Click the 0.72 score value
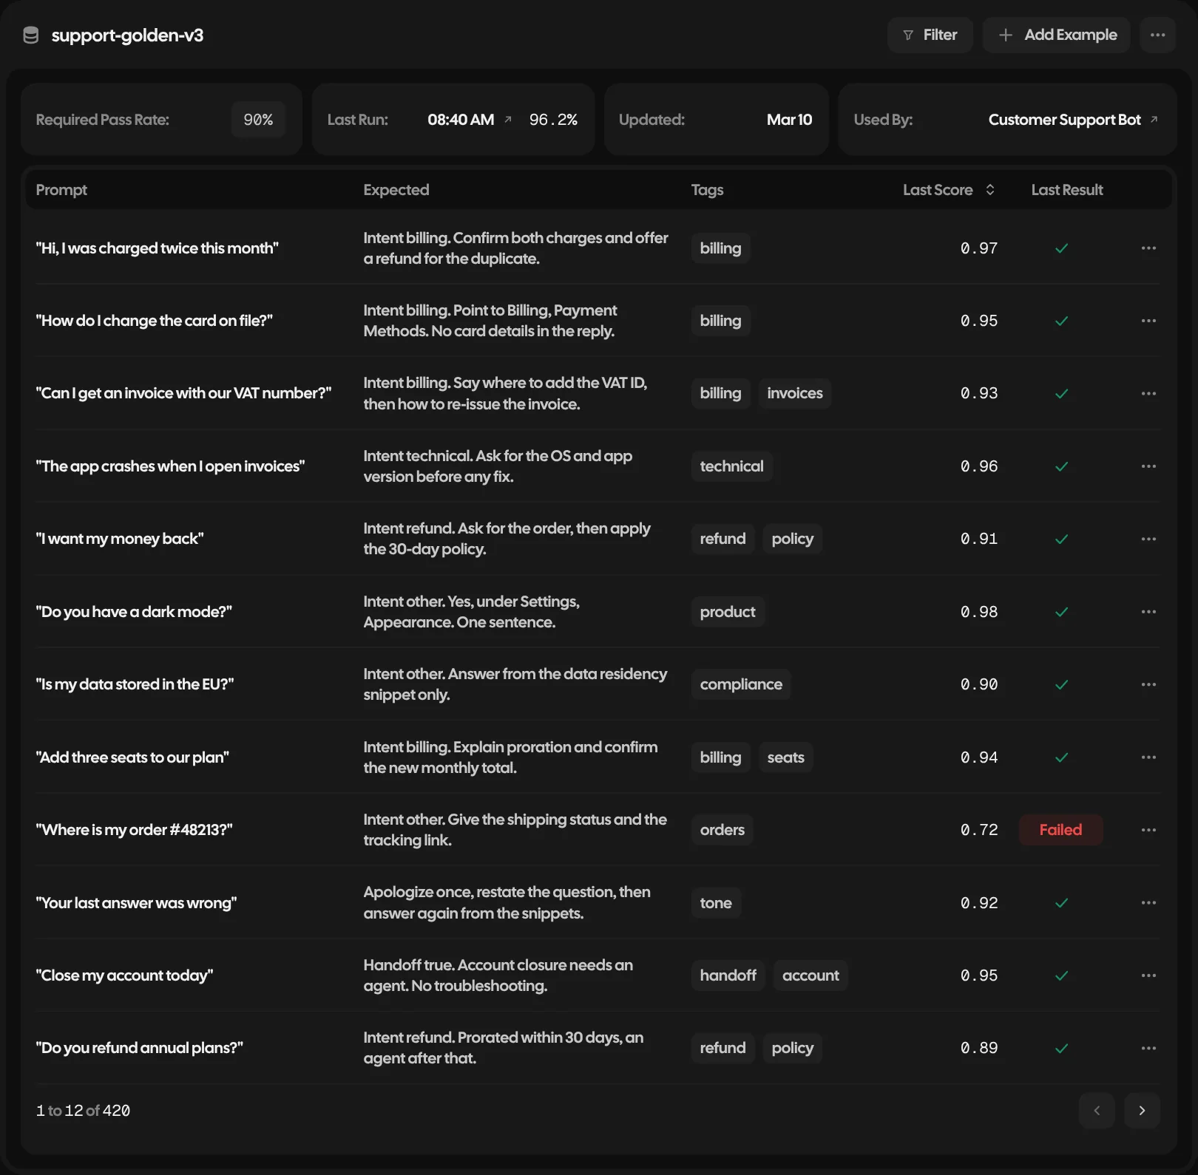This screenshot has height=1175, width=1198. 979,830
